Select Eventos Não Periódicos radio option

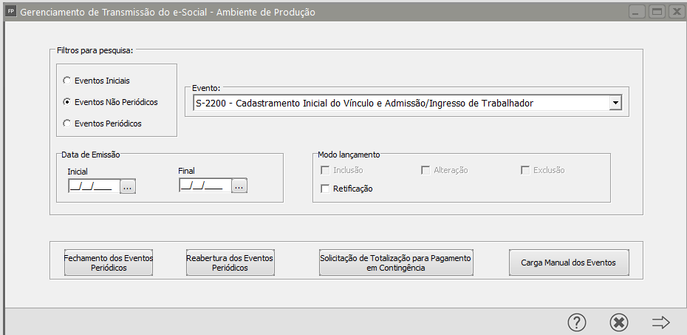(x=68, y=101)
